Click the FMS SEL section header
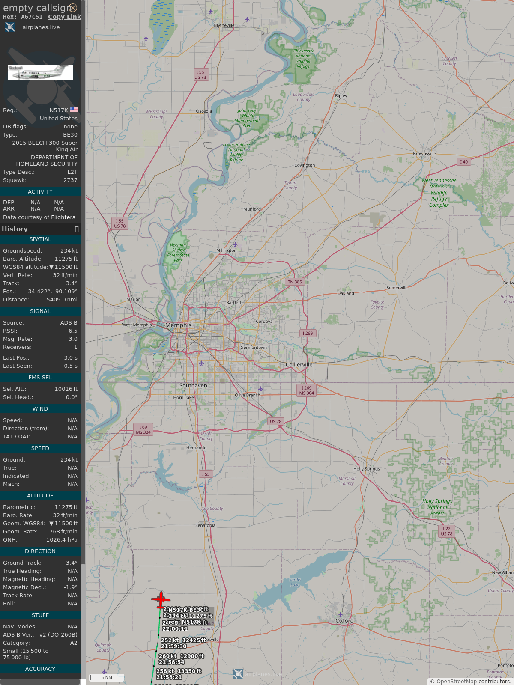The image size is (514, 685). [40, 378]
